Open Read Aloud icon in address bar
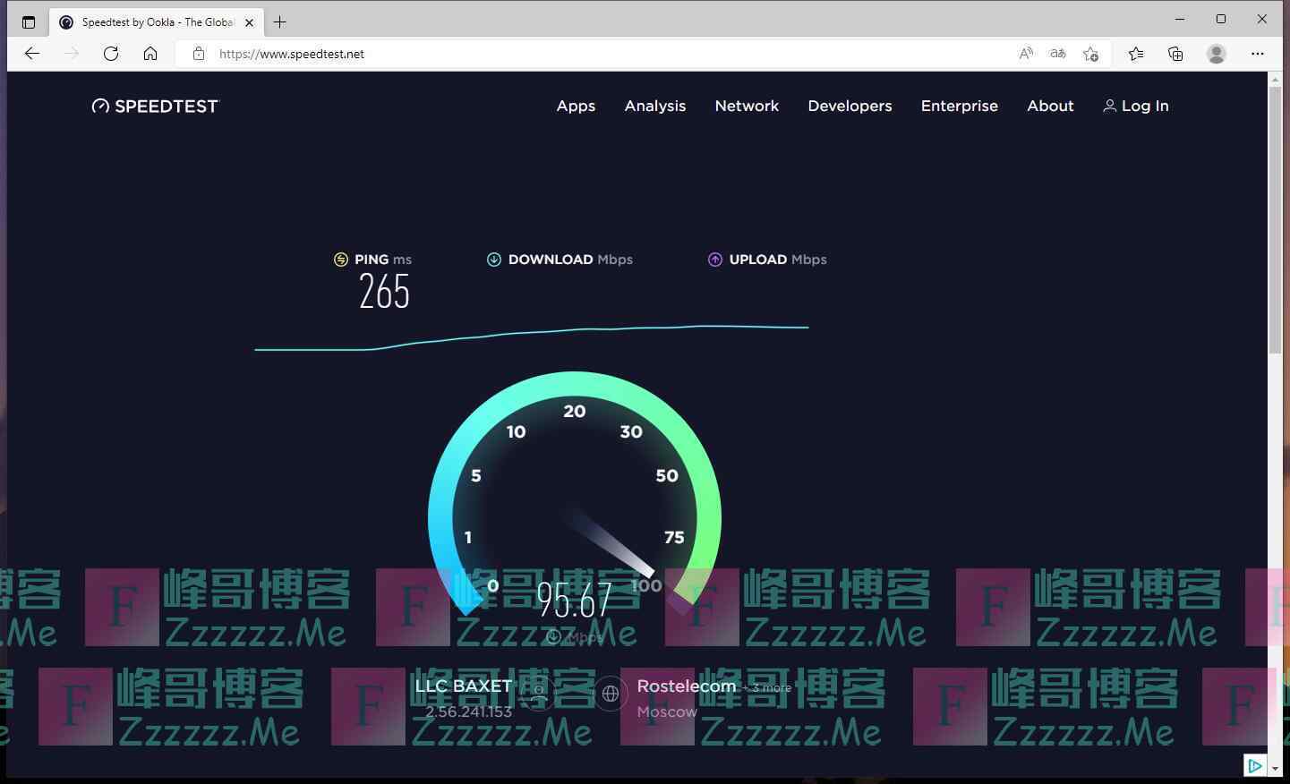 (1026, 54)
